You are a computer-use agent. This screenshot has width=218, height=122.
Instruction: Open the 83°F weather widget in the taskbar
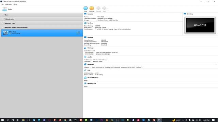click(176, 120)
